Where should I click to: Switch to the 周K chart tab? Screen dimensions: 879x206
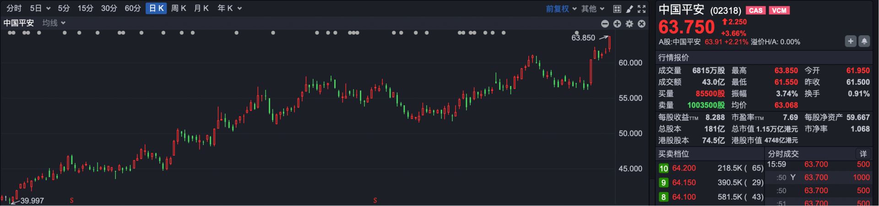pyautogui.click(x=179, y=8)
